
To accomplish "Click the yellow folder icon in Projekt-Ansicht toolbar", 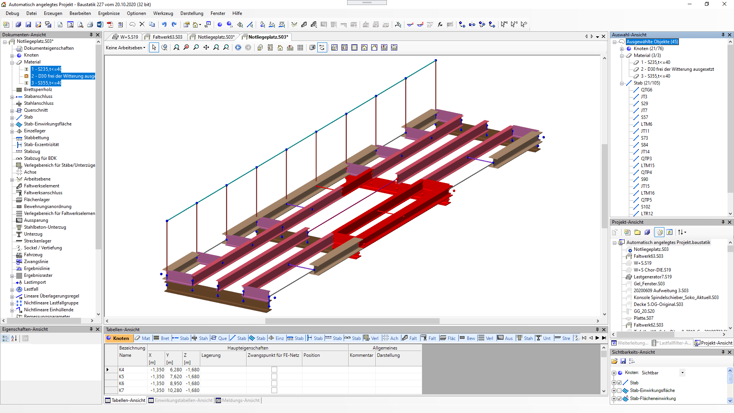I will click(637, 232).
